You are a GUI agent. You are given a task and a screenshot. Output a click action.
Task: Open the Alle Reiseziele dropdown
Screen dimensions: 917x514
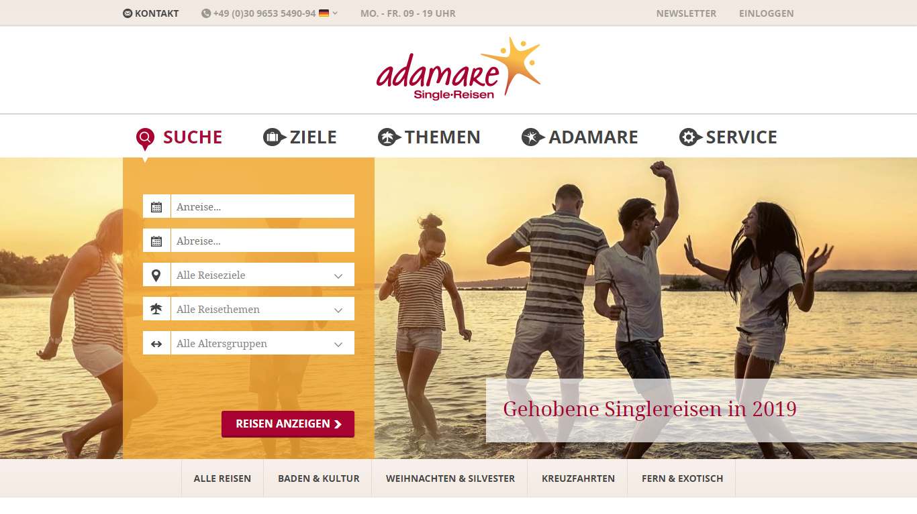(x=262, y=275)
